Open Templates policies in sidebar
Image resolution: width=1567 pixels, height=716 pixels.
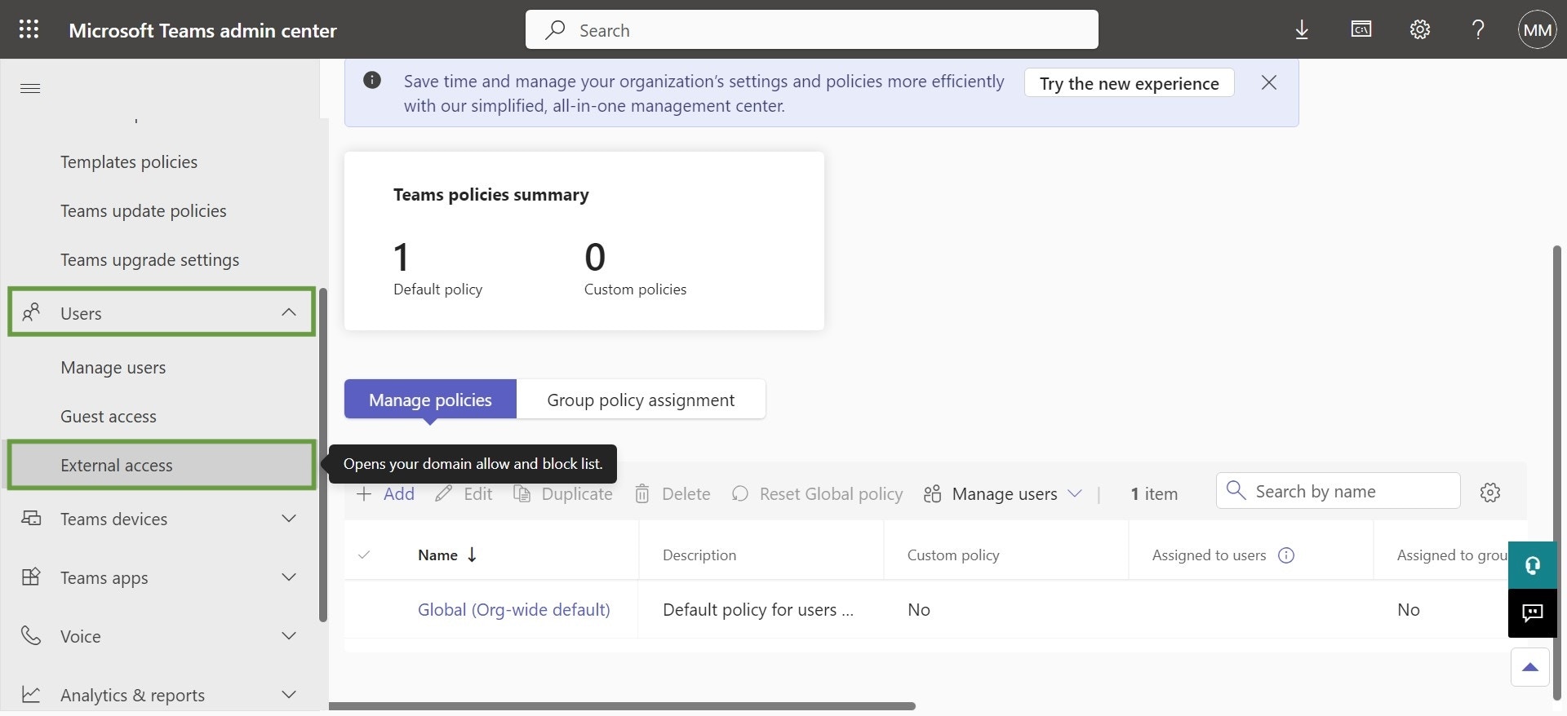point(129,161)
